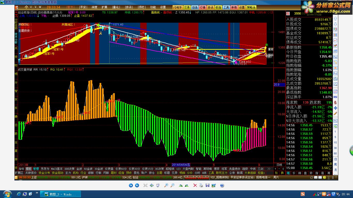
Task: Click the F5 icon in right sidebar
Action: tap(335, 121)
